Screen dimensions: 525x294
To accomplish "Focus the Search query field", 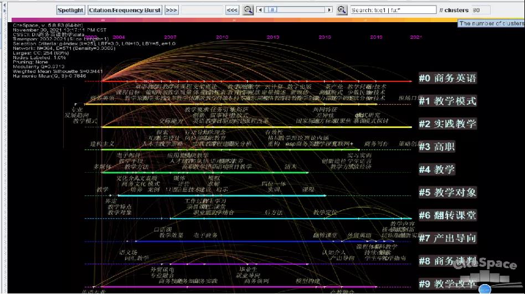I will click(x=393, y=10).
